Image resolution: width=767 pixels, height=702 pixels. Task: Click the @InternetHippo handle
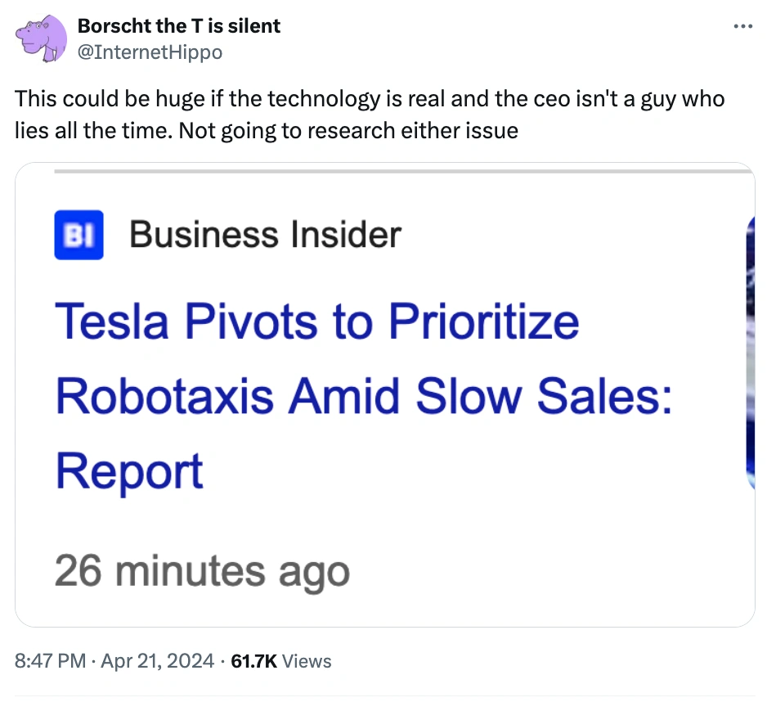point(149,52)
